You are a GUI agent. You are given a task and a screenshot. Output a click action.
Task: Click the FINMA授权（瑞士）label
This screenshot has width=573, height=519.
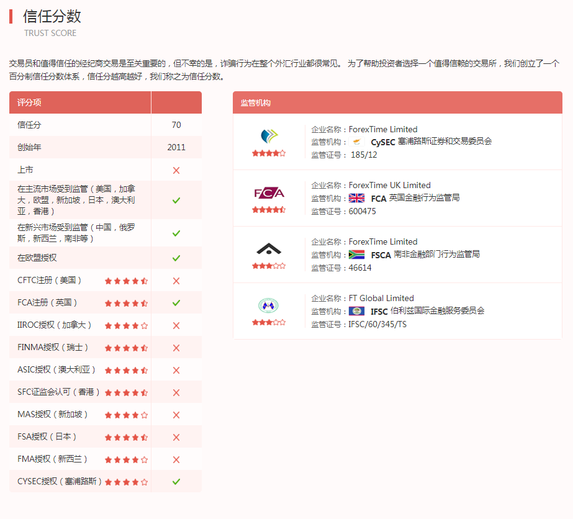(x=53, y=347)
